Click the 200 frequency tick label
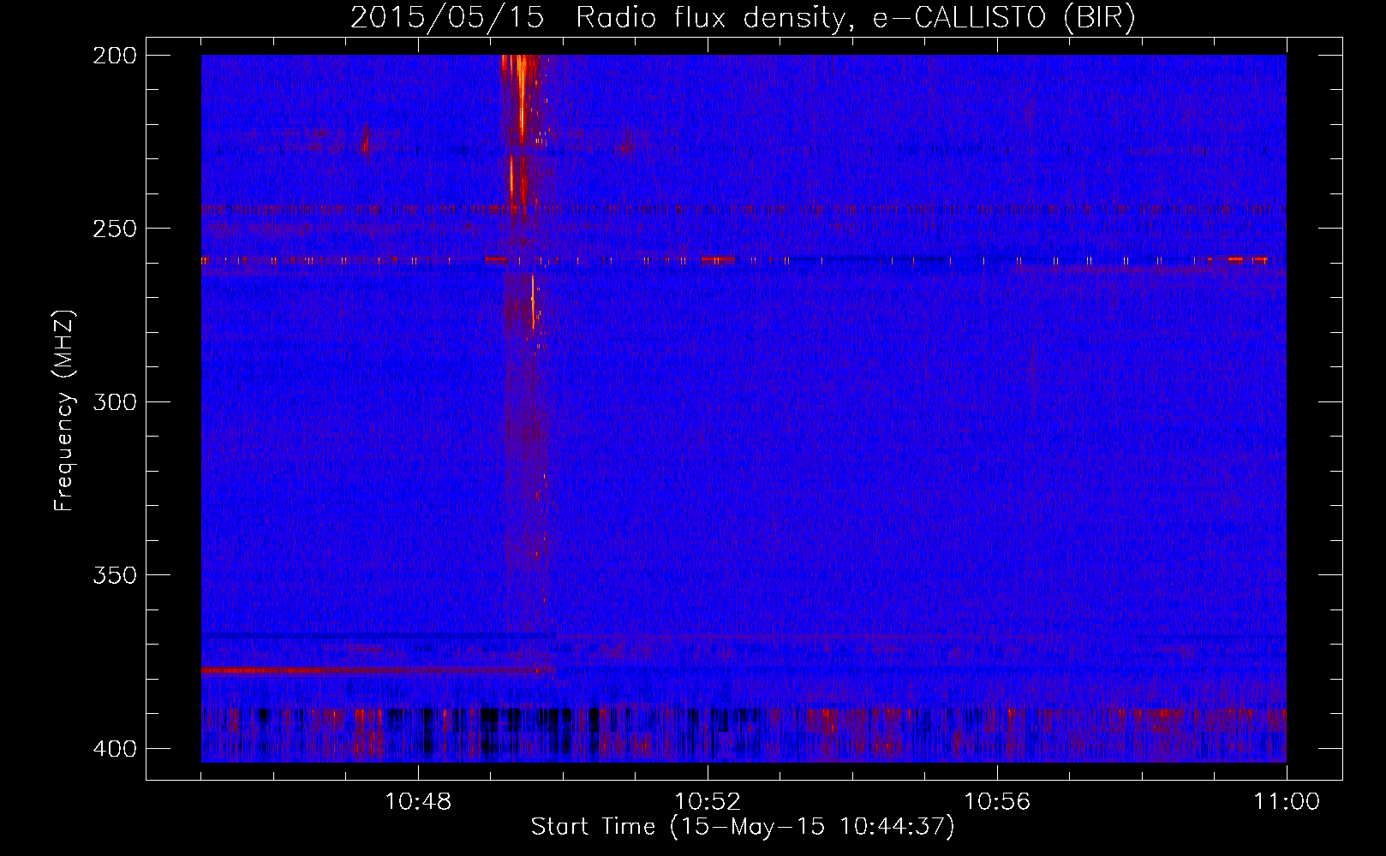 114,55
